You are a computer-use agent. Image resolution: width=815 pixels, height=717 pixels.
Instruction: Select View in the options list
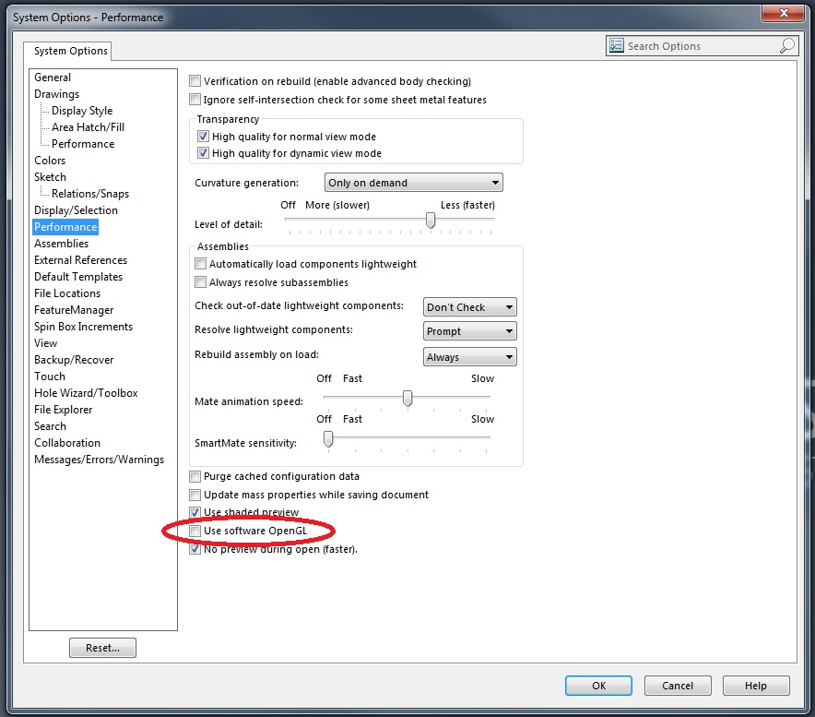click(x=46, y=343)
